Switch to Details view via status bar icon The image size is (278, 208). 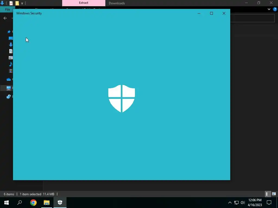coord(267,194)
